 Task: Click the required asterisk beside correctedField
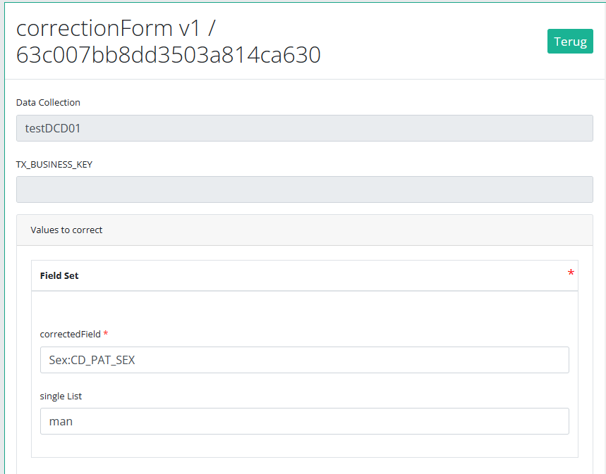[x=106, y=334]
